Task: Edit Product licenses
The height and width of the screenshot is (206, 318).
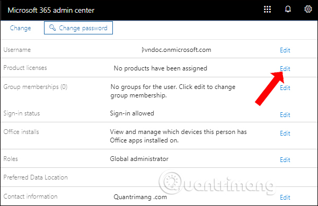Action: coord(285,69)
